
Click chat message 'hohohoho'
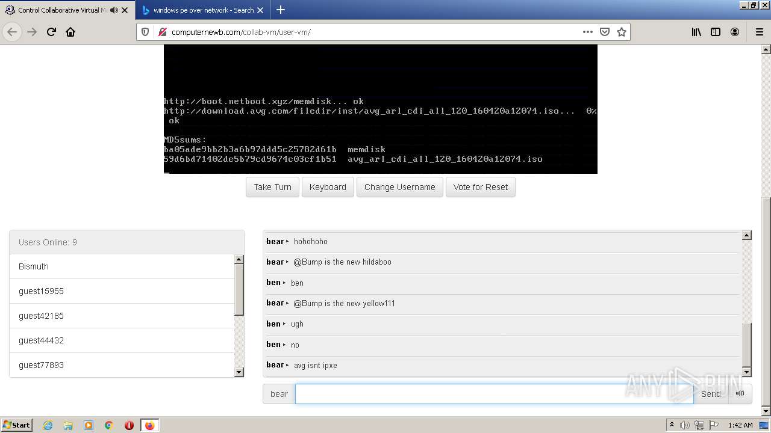(x=311, y=241)
